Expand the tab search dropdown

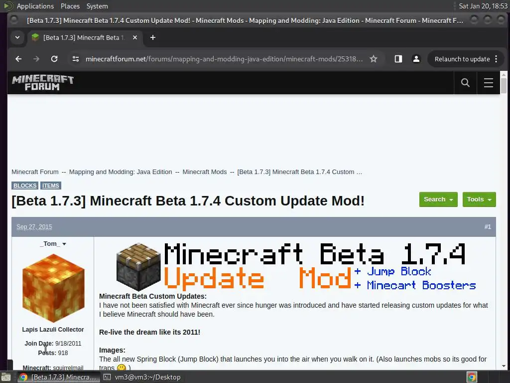(17, 37)
